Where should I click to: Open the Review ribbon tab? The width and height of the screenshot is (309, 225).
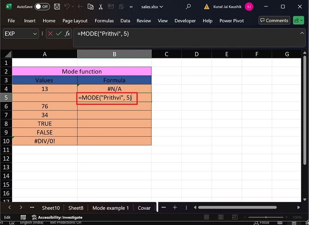click(144, 21)
